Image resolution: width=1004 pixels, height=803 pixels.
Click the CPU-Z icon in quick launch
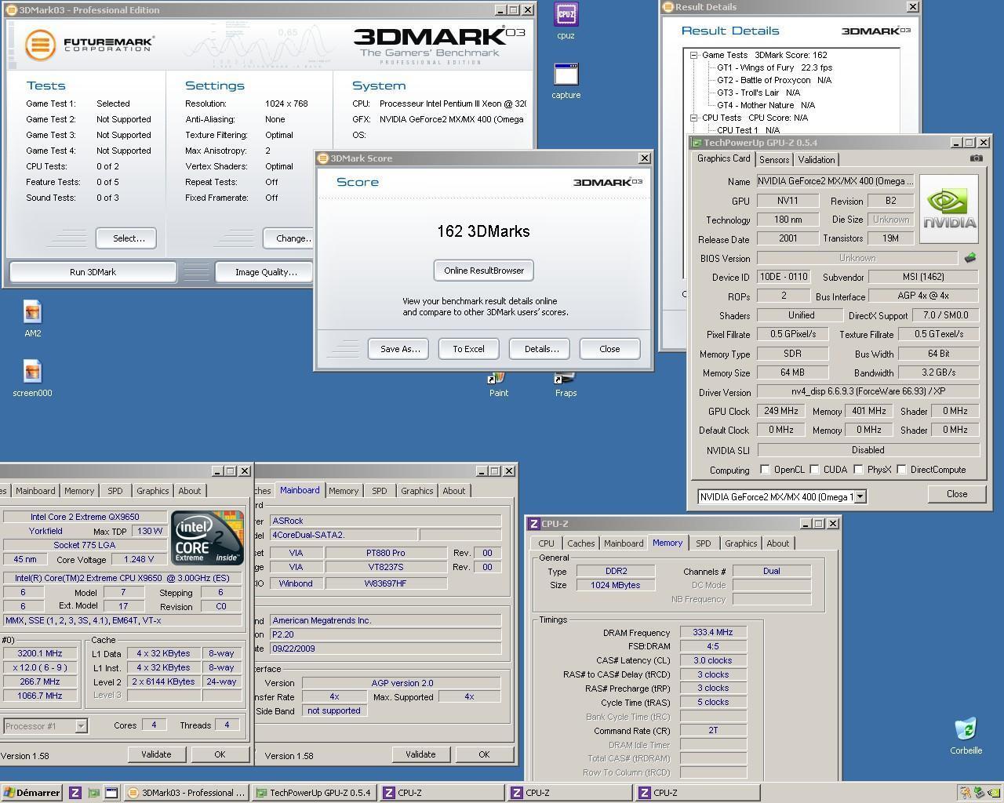(x=75, y=793)
